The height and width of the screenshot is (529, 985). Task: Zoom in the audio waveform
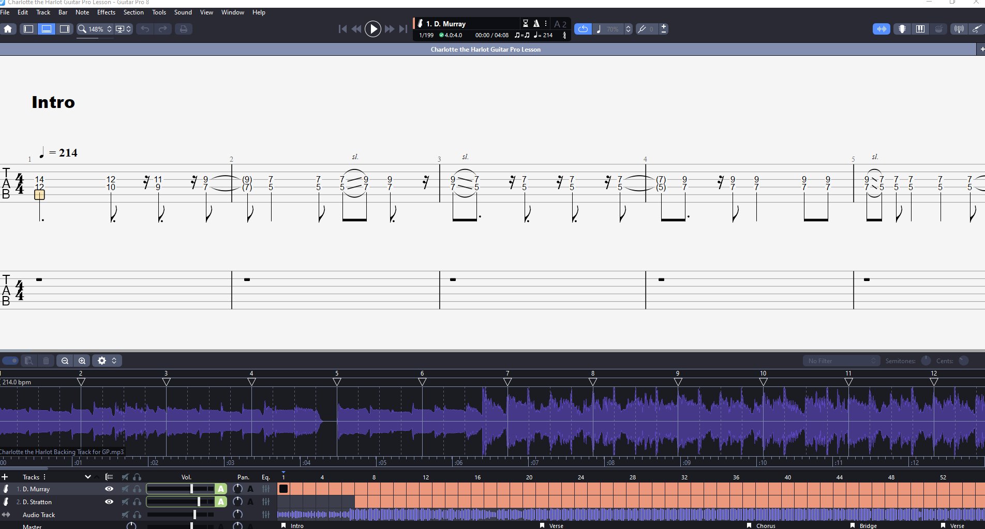pos(82,361)
